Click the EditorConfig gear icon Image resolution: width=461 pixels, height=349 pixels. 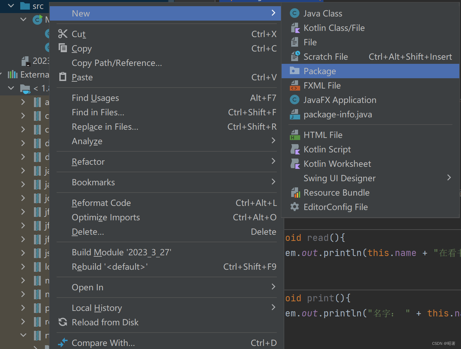pos(295,207)
